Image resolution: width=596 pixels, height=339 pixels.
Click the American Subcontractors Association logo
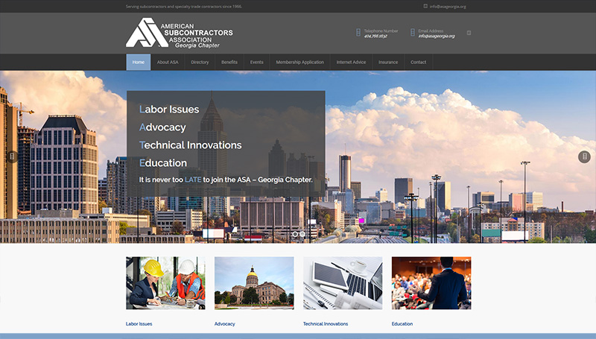click(180, 33)
